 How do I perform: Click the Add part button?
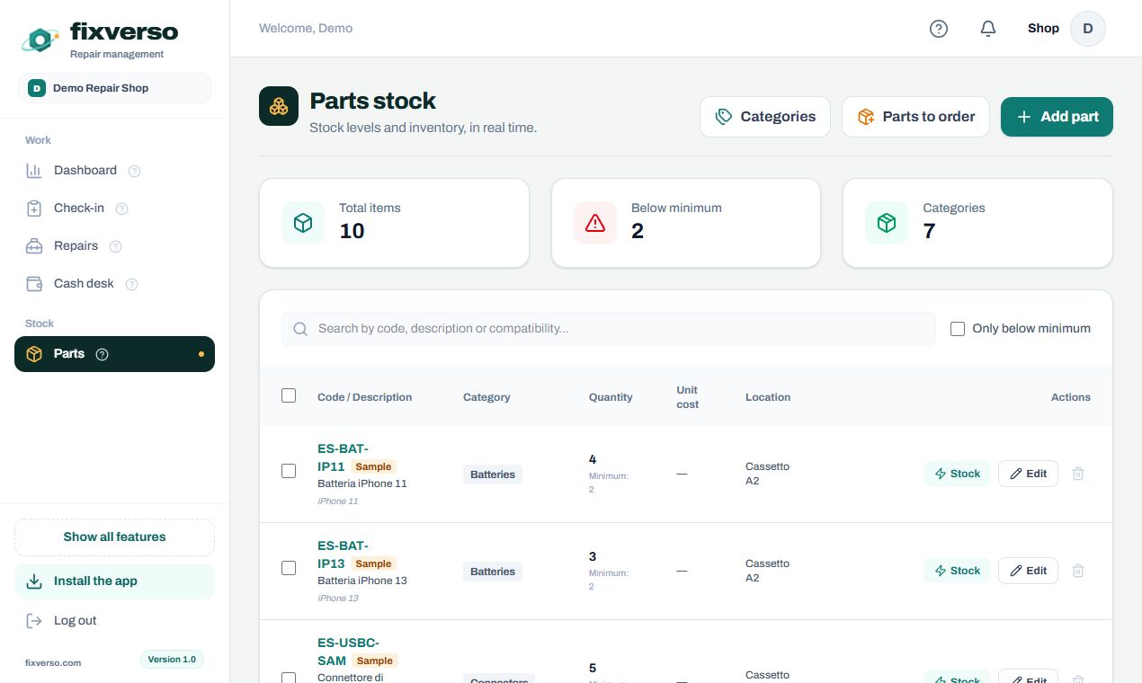1057,117
